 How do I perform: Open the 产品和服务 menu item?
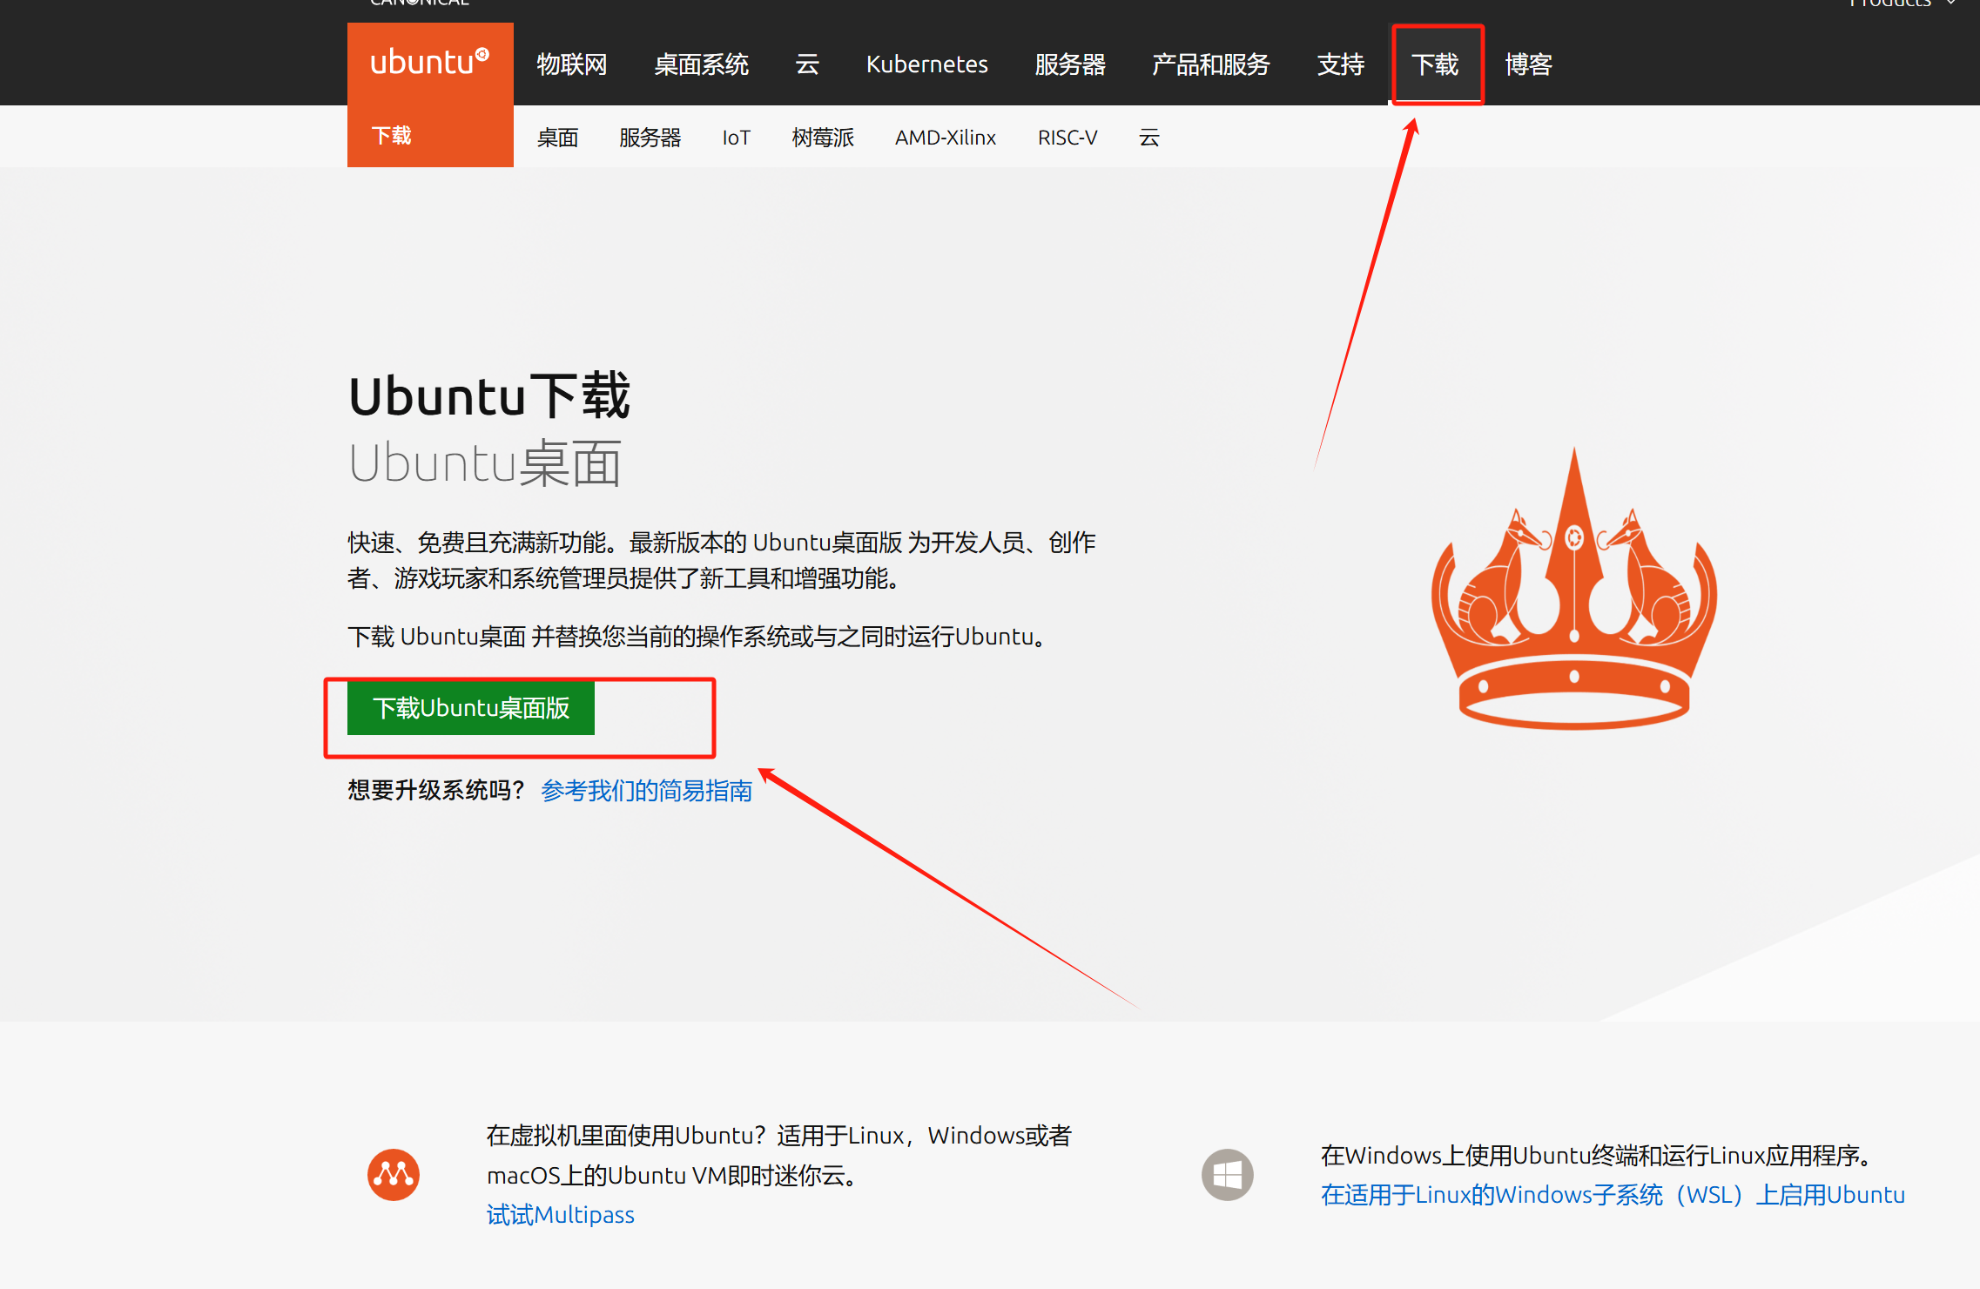1211,64
